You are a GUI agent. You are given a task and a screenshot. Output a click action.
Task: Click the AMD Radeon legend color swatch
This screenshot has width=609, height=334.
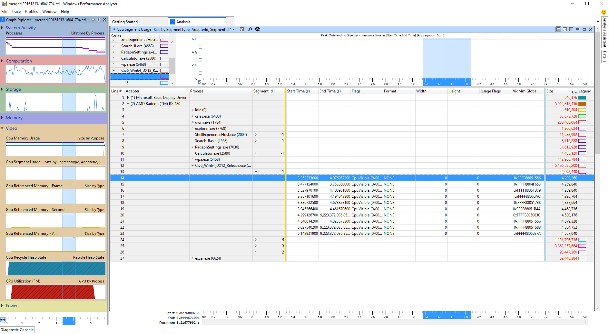pyautogui.click(x=582, y=104)
